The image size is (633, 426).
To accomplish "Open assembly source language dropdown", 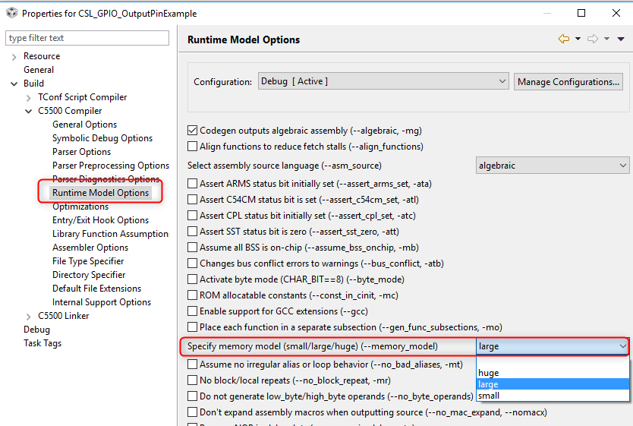I will [553, 165].
